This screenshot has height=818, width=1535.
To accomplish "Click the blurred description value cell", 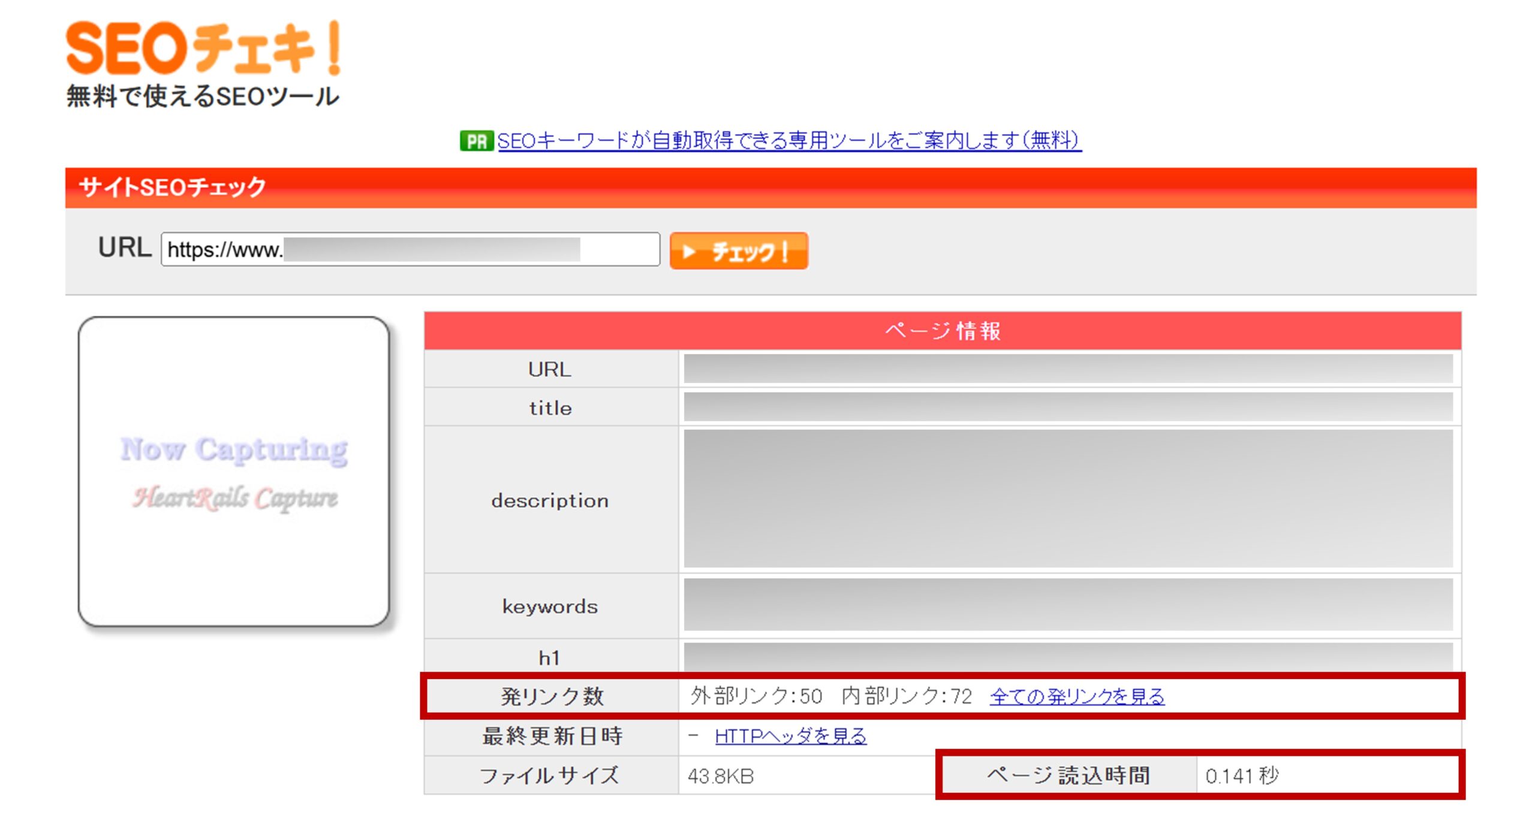I will 1068,499.
